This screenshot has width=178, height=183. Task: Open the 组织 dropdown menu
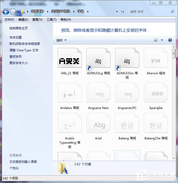(x=61, y=40)
